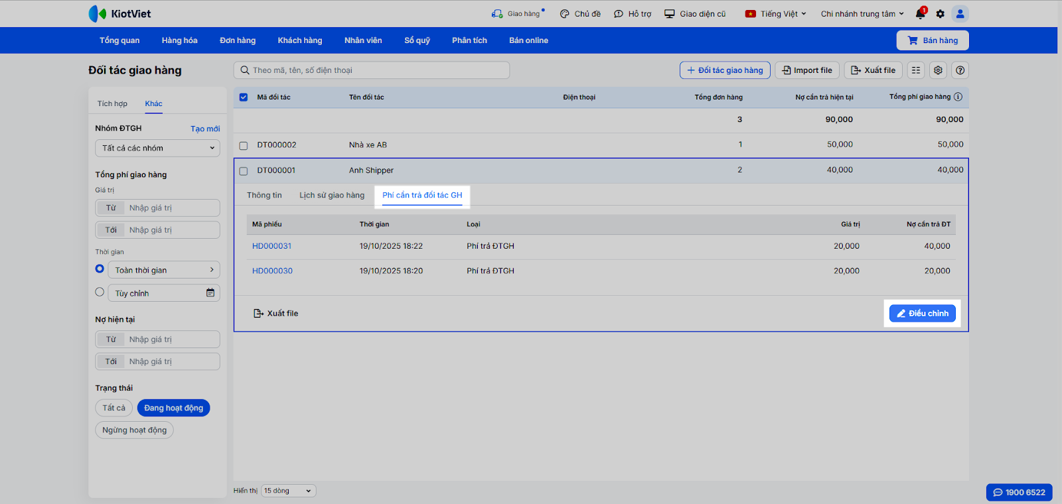Select the Ngừng hoạt động status filter

point(134,430)
